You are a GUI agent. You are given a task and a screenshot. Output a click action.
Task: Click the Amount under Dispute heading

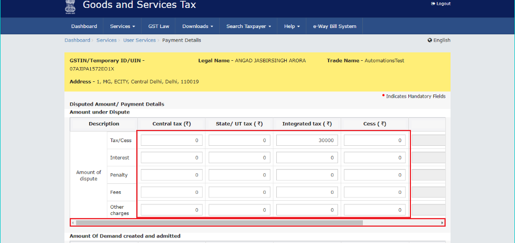click(100, 112)
